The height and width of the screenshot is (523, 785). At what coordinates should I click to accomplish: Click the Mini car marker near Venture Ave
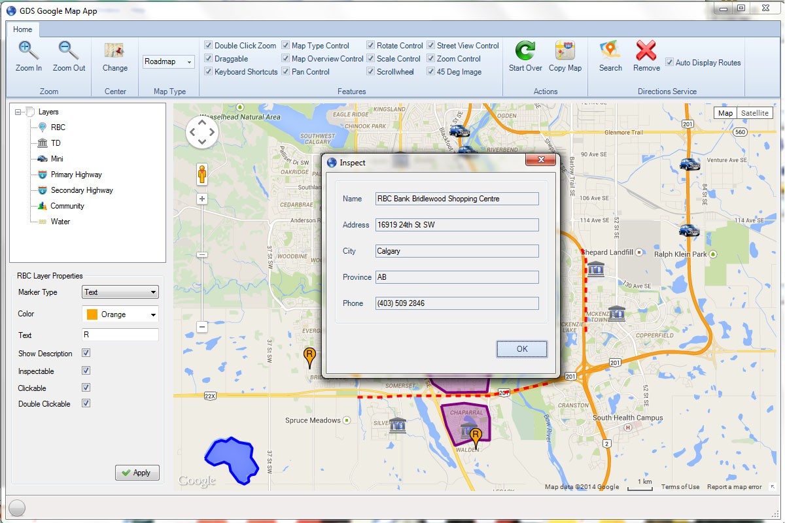point(689,163)
